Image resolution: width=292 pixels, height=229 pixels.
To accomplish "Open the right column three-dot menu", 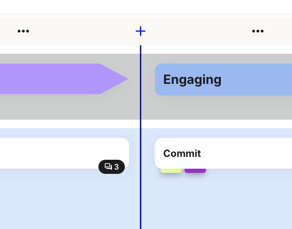I will tap(258, 31).
